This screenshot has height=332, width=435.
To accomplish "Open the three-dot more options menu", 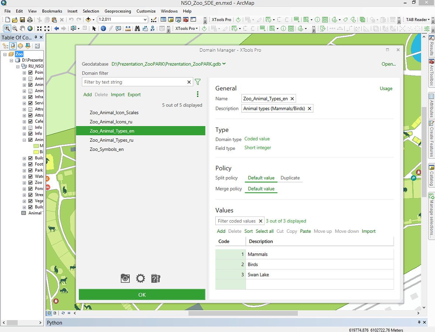I will tap(198, 94).
